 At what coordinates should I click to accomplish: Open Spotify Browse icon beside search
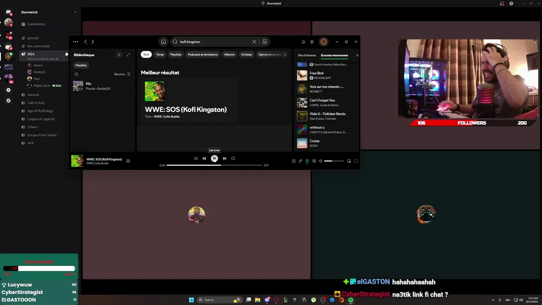[x=265, y=42]
